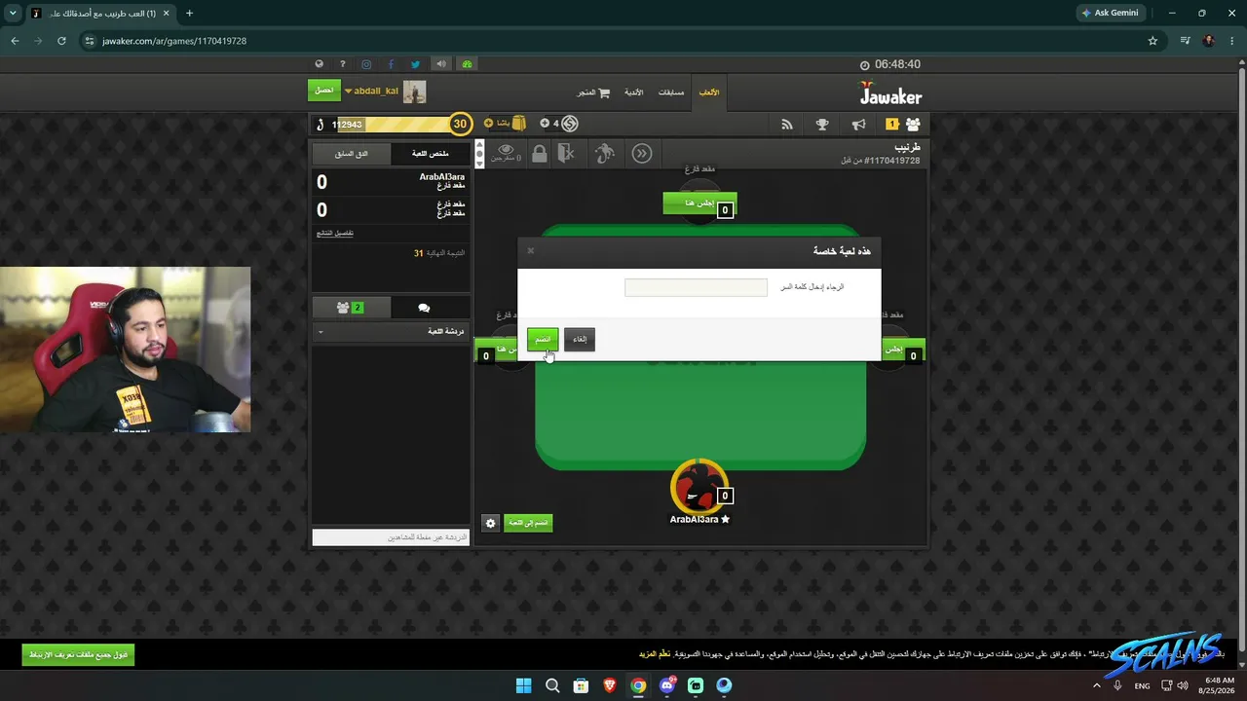The height and width of the screenshot is (701, 1247).
Task: Switch to ملخص اللعبة summary tab
Action: pos(430,154)
